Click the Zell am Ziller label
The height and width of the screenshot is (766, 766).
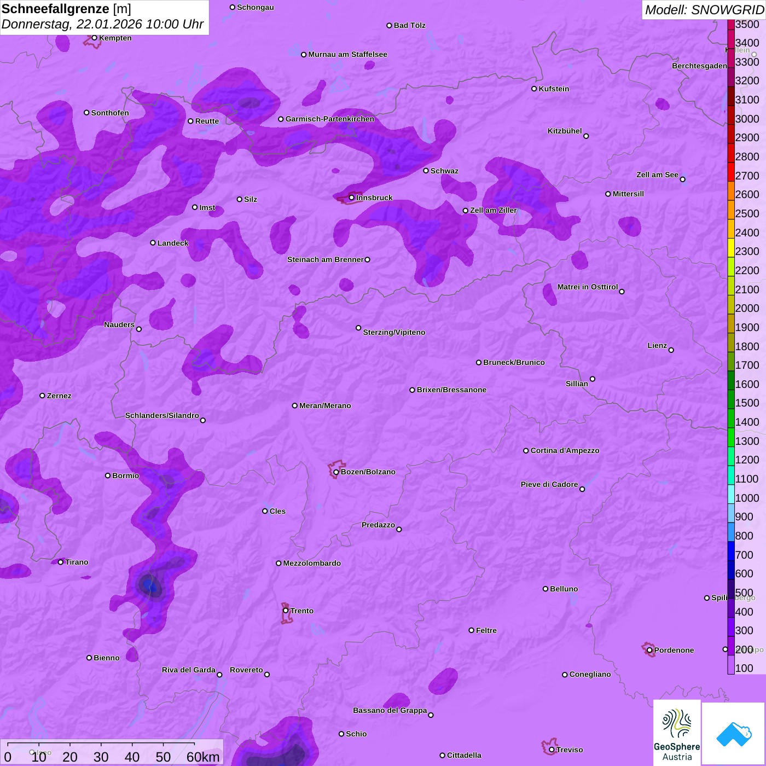(494, 210)
